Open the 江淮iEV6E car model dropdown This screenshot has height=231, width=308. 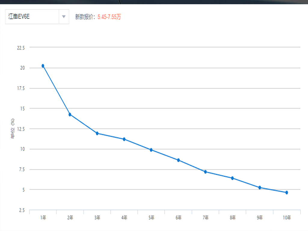pyautogui.click(x=37, y=17)
